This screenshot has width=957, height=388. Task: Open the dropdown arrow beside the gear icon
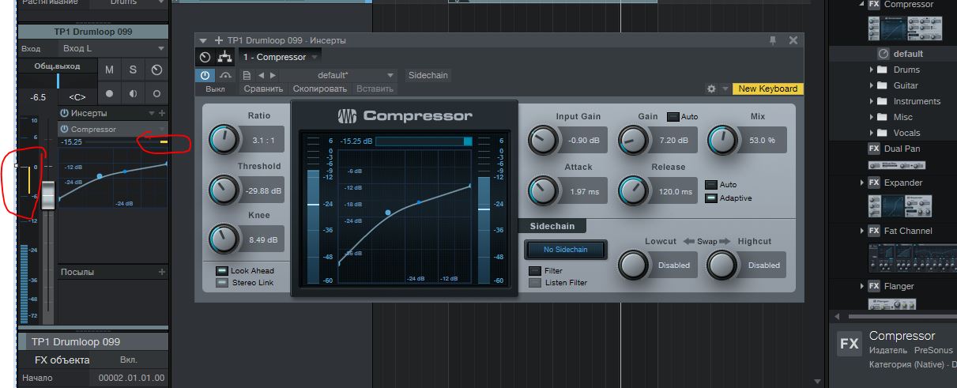pos(725,89)
